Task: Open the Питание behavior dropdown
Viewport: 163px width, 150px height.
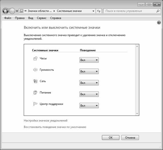Action: [89, 94]
